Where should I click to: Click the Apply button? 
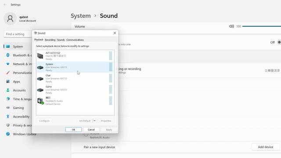(x=109, y=129)
